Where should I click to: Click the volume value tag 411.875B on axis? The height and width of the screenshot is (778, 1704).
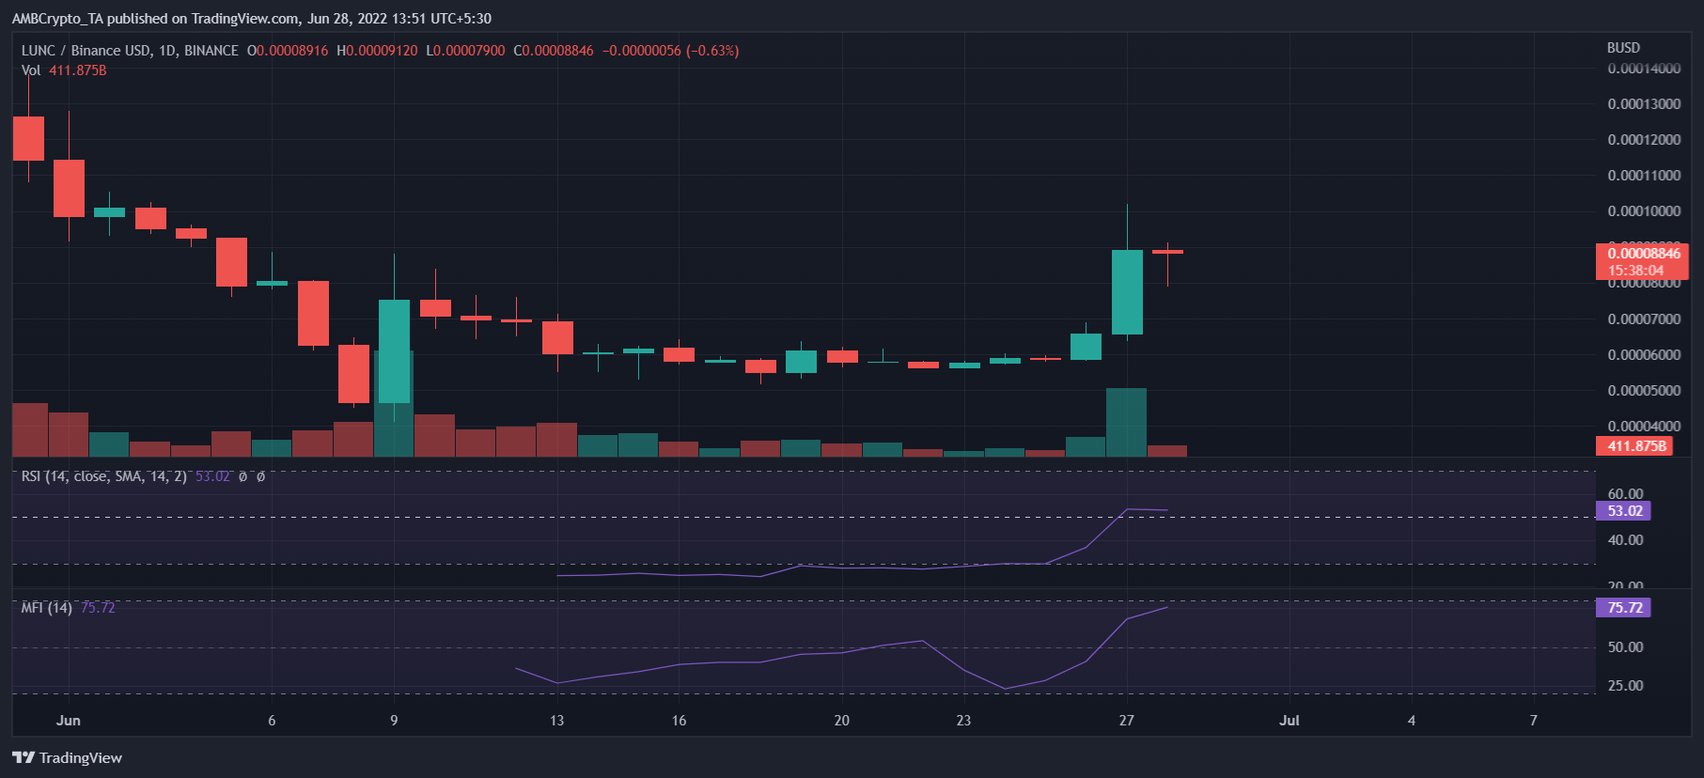click(x=1634, y=446)
